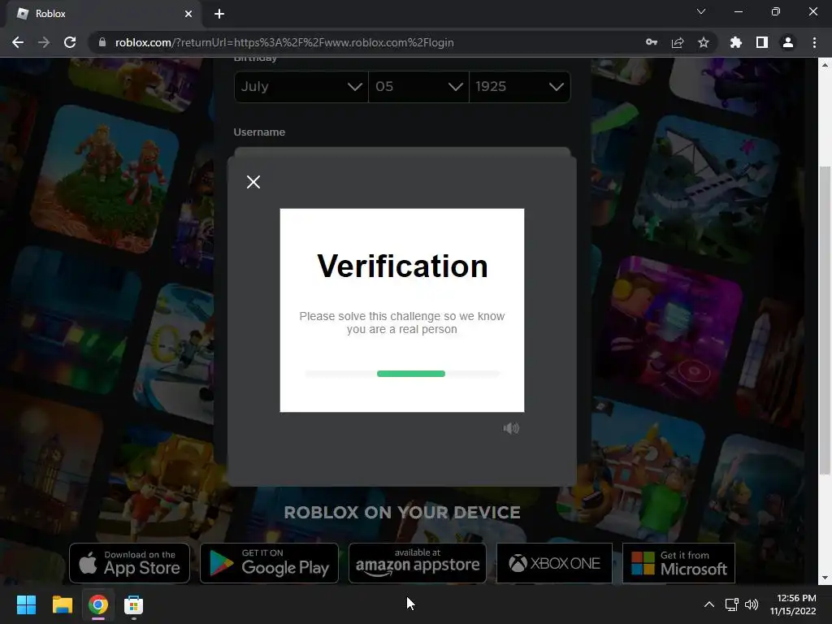Click the scrollbar up arrow
832x624 pixels.
click(x=825, y=65)
